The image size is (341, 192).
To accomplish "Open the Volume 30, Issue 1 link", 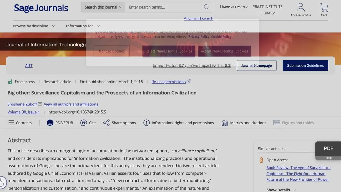I will 24,112.
